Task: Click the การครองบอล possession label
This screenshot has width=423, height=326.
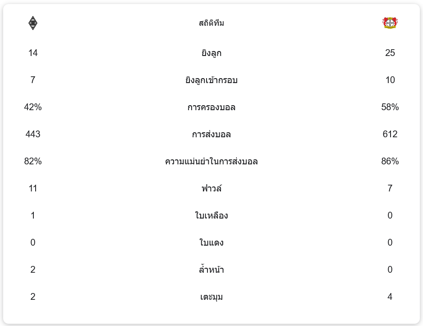Action: [x=211, y=107]
